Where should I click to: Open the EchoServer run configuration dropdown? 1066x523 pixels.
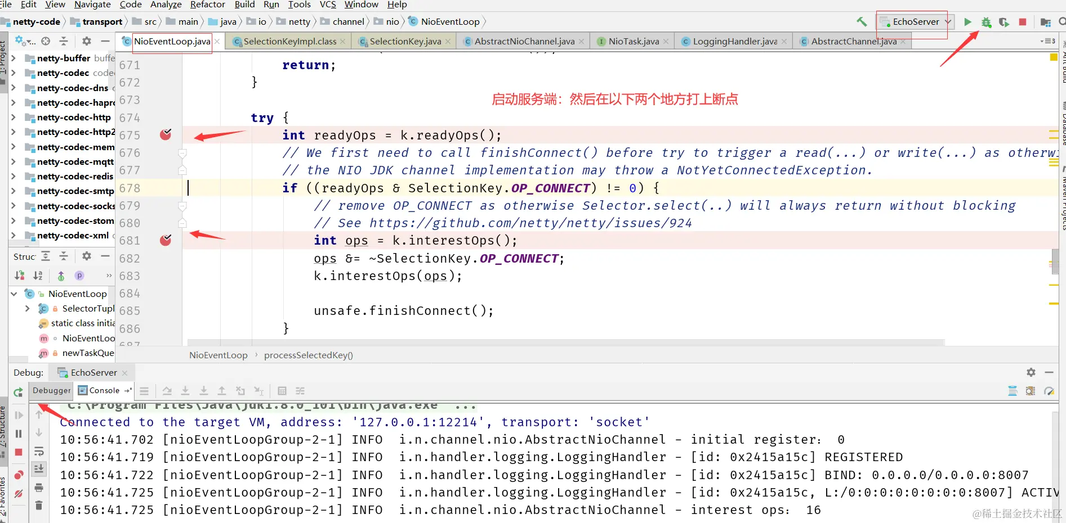tap(915, 22)
